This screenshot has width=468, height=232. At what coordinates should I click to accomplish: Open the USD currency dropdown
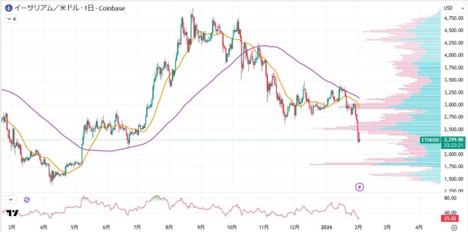450,8
